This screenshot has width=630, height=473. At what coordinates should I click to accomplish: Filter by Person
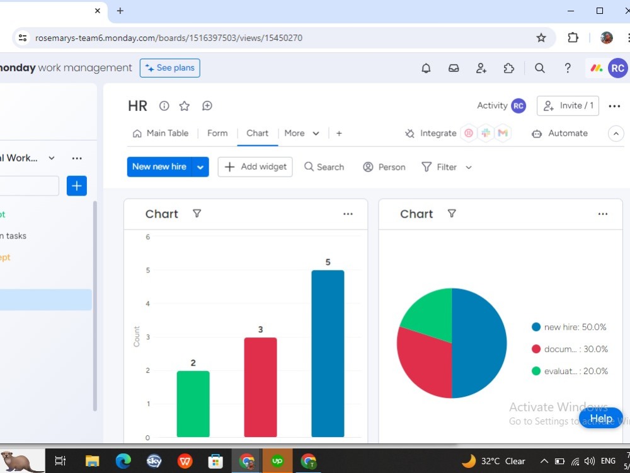[x=384, y=167]
